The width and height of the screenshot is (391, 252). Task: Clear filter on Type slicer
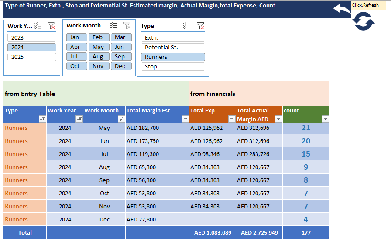tap(200, 26)
